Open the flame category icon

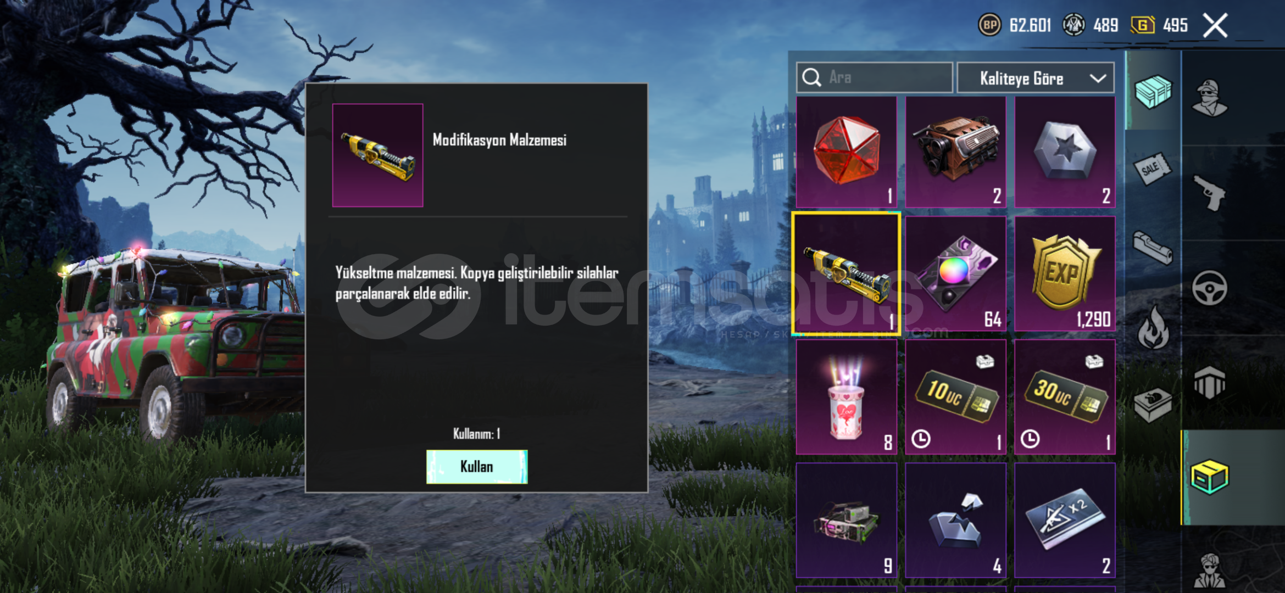[x=1154, y=328]
